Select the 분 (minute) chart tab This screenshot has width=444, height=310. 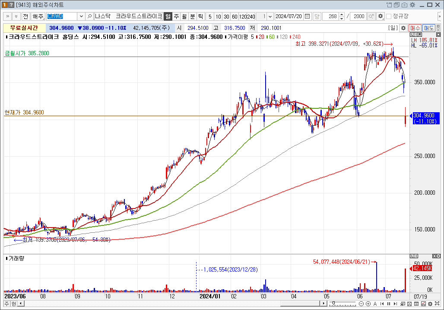[192, 16]
